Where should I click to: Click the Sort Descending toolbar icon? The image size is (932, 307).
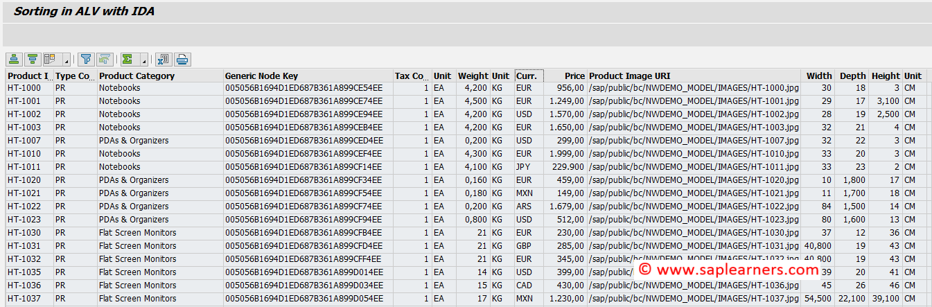pyautogui.click(x=32, y=59)
